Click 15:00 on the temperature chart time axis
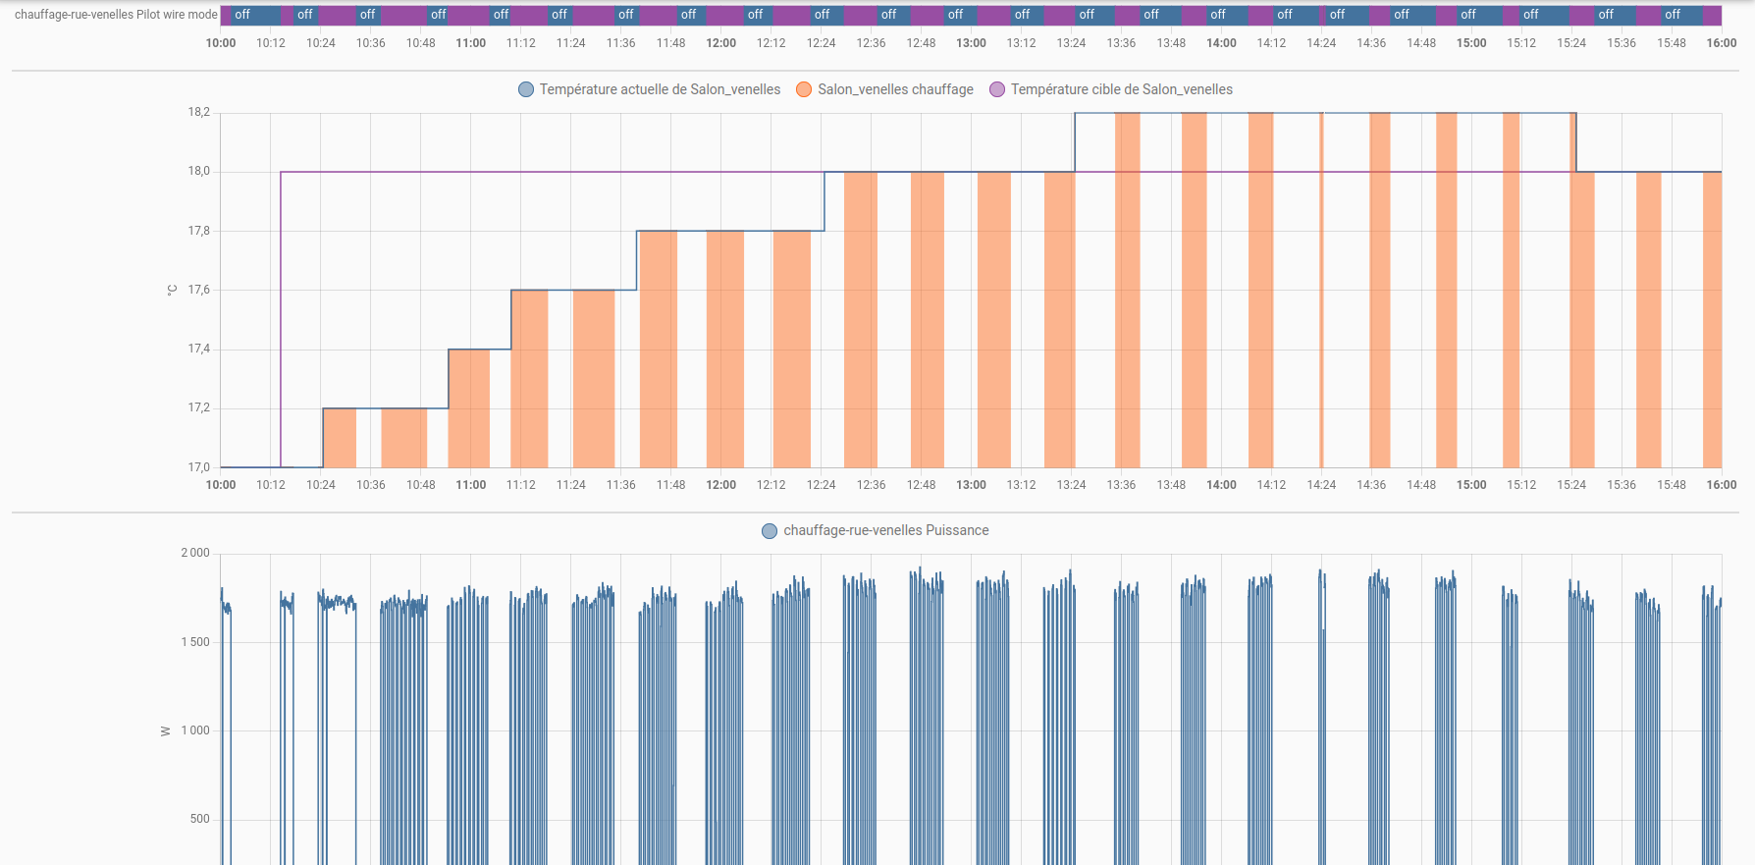This screenshot has width=1755, height=865. pos(1471,485)
